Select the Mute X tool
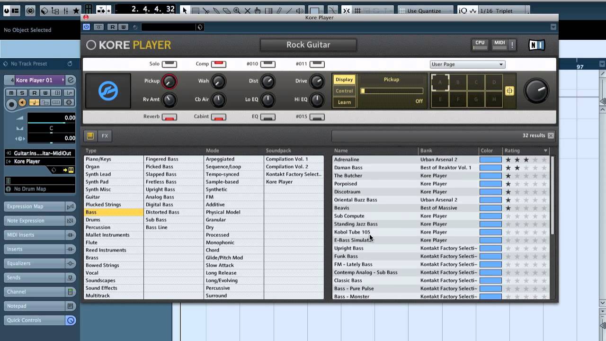606x341 pixels. click(x=247, y=10)
